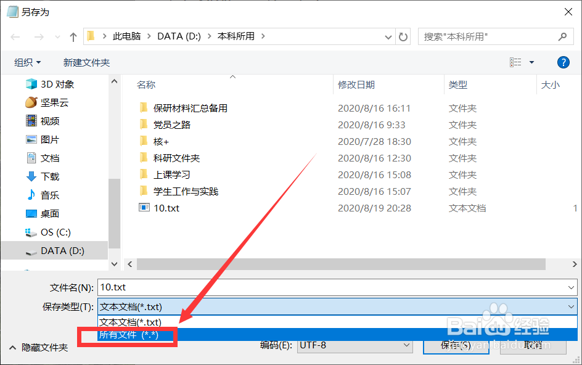Refresh the folder view with the refresh icon

(x=403, y=36)
